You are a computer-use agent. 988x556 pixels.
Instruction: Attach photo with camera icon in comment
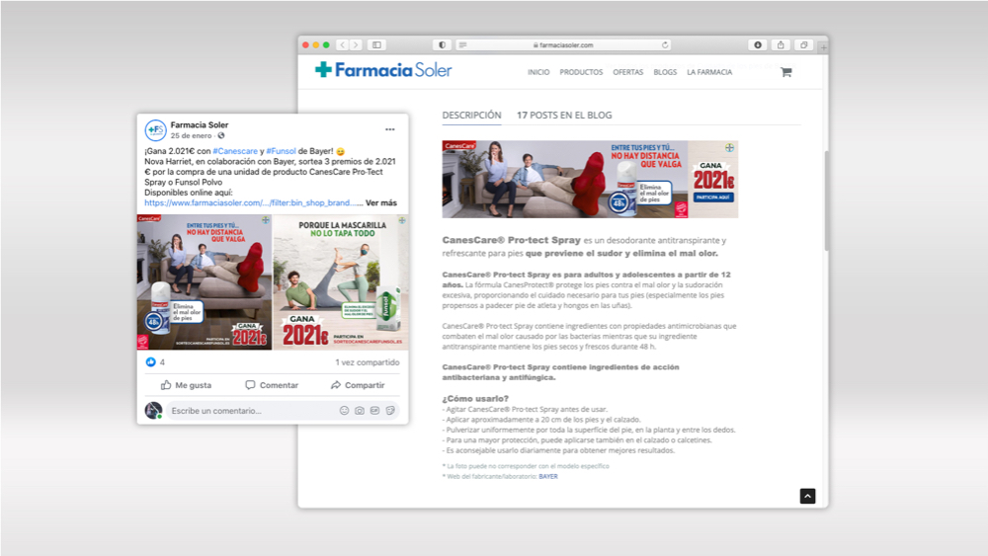click(x=360, y=411)
